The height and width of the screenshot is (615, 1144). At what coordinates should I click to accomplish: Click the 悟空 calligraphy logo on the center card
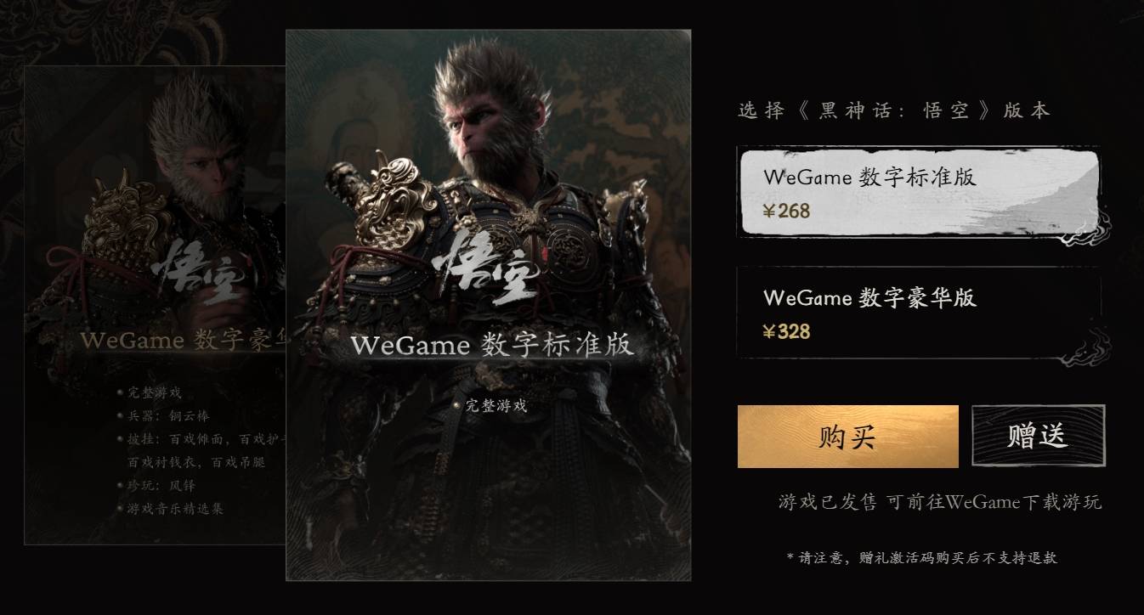pyautogui.click(x=486, y=270)
